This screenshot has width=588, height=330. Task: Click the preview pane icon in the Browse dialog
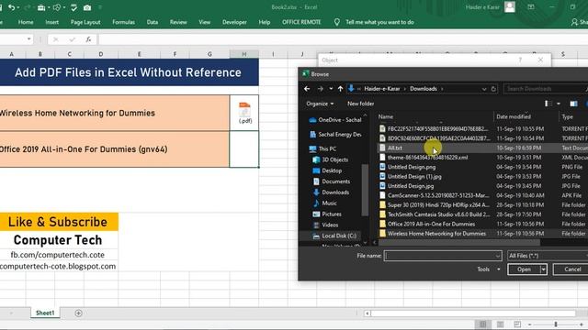(573, 104)
